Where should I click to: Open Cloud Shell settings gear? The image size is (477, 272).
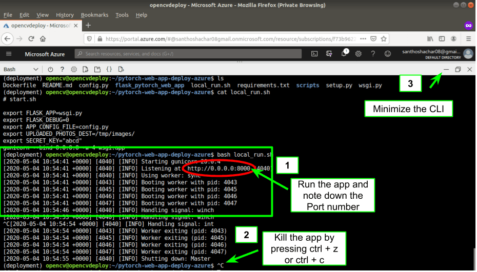(74, 69)
